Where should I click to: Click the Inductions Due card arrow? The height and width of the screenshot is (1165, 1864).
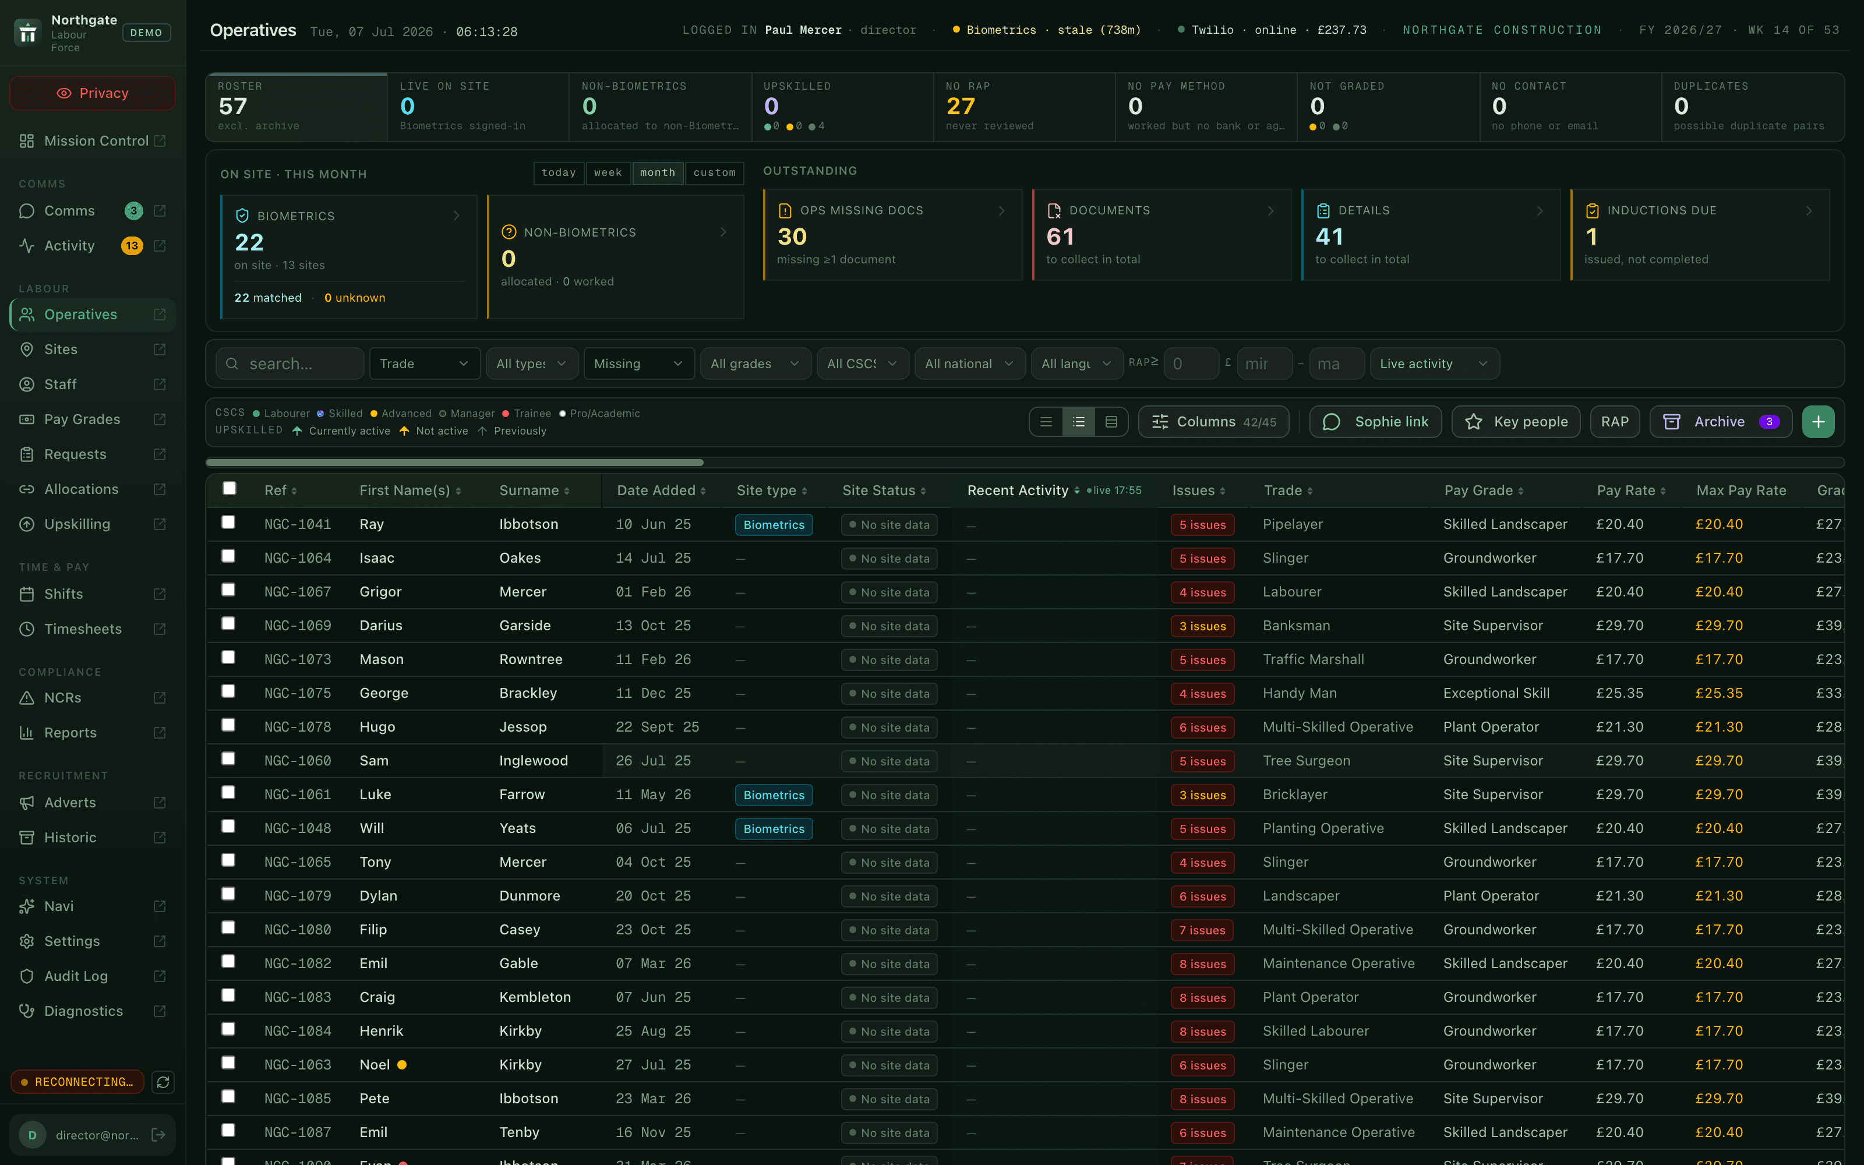pos(1809,210)
